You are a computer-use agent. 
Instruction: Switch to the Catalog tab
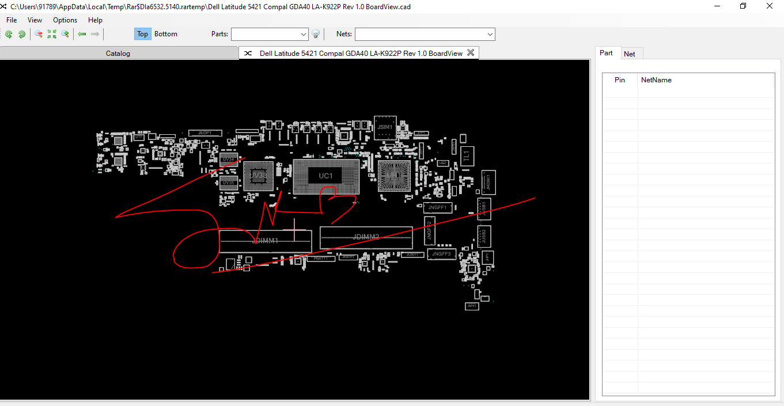(x=118, y=54)
